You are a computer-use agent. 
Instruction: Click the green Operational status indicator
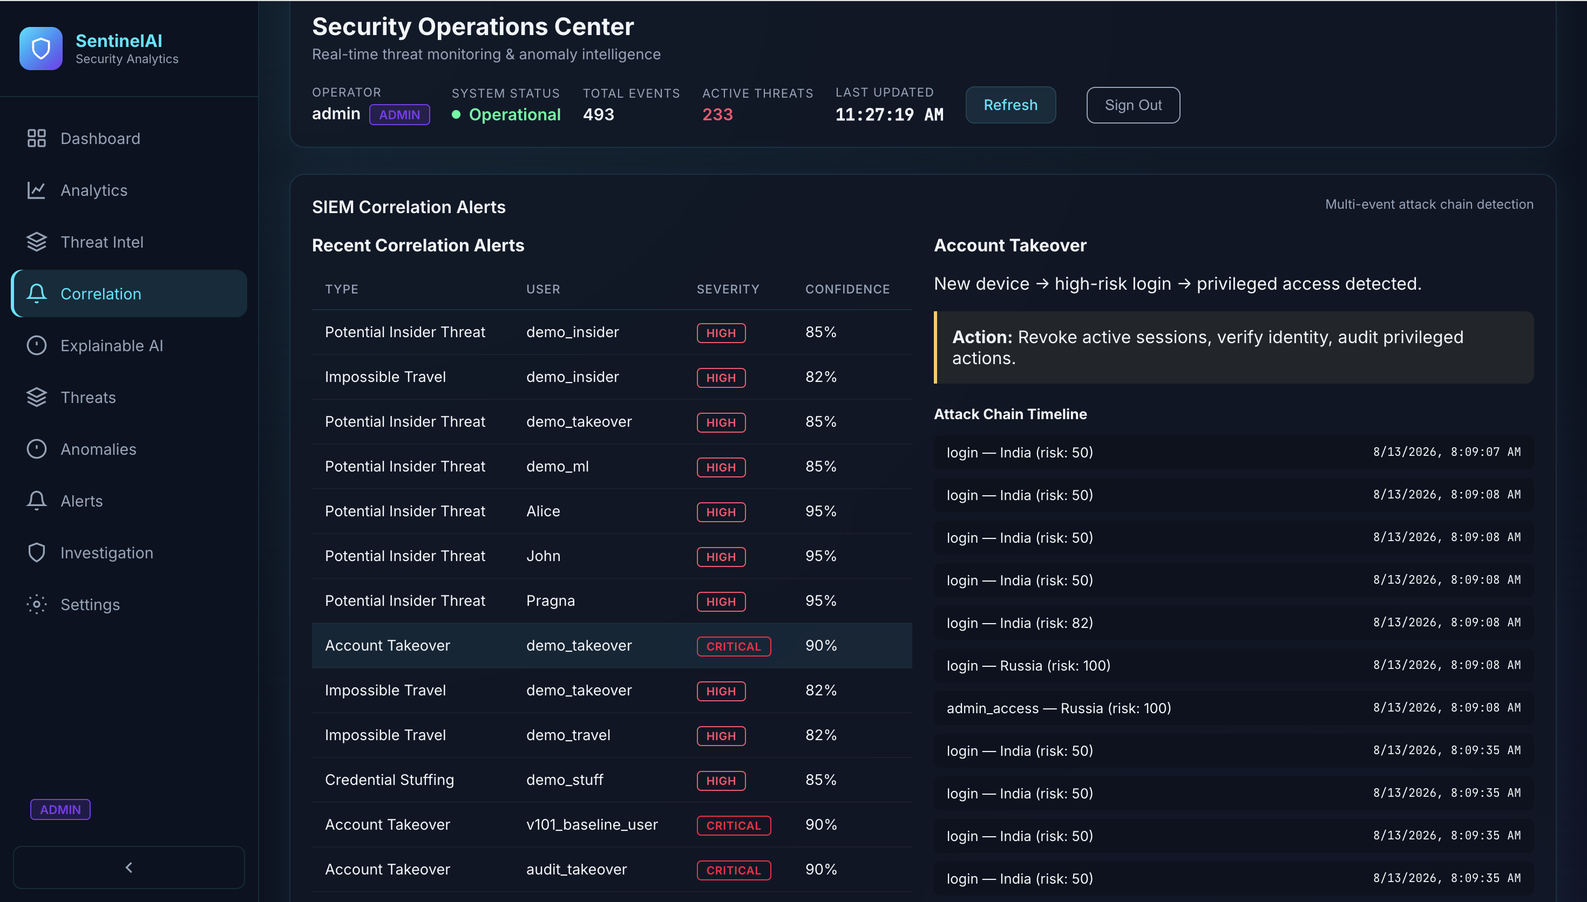click(x=506, y=114)
